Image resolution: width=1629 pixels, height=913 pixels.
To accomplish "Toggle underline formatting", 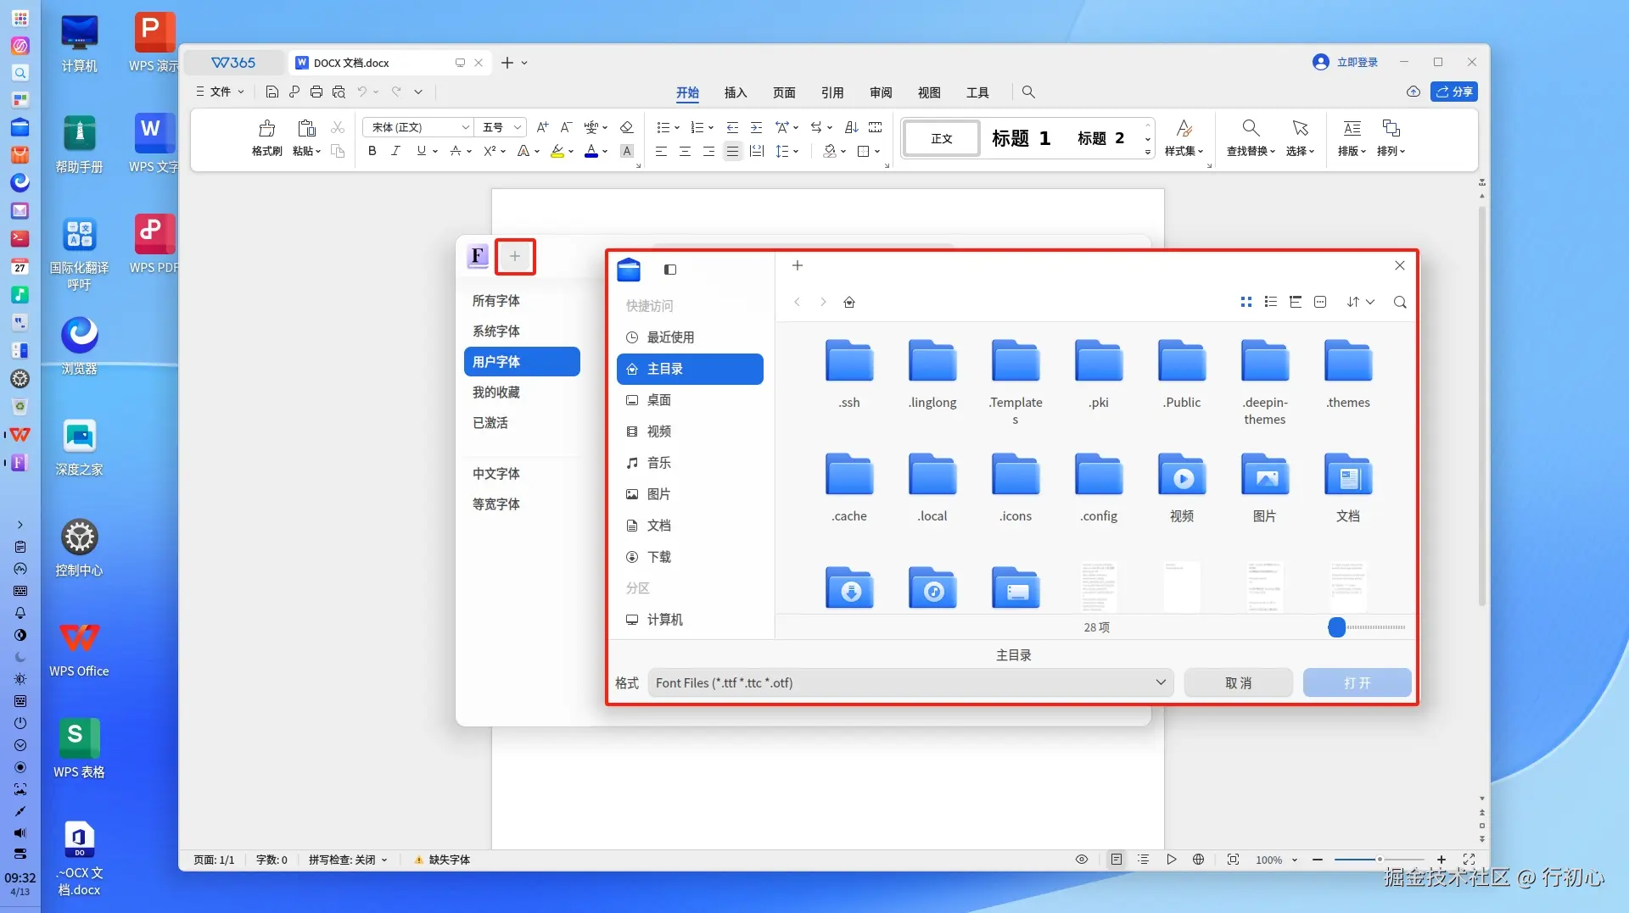I will tap(422, 151).
